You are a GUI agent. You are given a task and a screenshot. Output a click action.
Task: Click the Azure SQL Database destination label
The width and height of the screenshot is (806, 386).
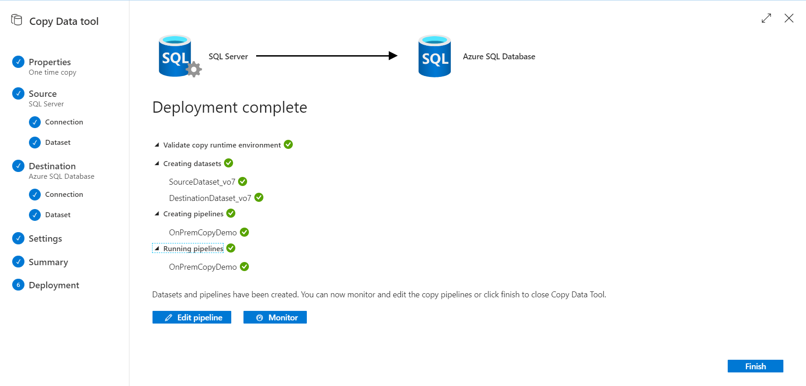click(499, 57)
